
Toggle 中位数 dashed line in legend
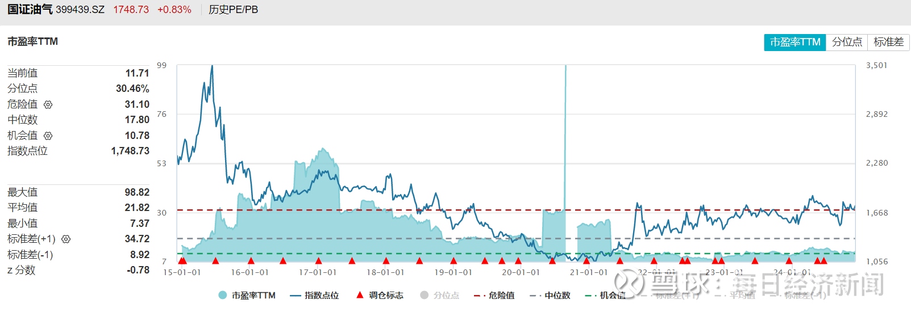(x=550, y=295)
